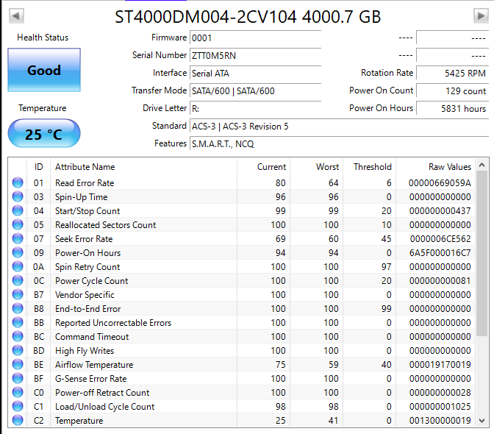Screen dimensions: 494x434
Task: Click the next disk right arrow button
Action: coord(480,15)
